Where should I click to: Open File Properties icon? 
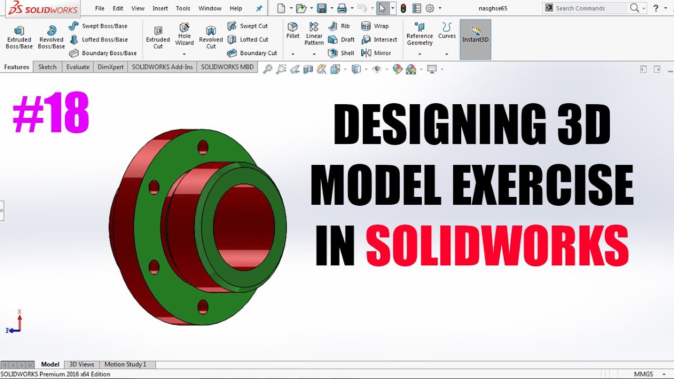point(417,8)
